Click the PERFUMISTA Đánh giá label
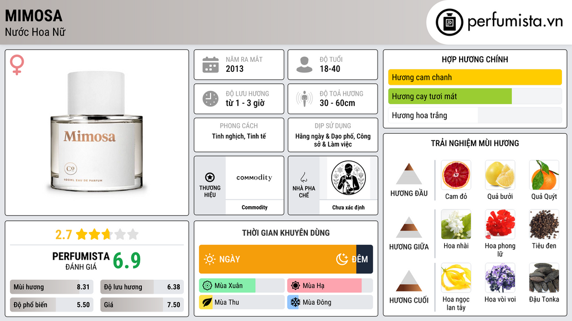Image resolution: width=572 pixels, height=321 pixels. 80,261
